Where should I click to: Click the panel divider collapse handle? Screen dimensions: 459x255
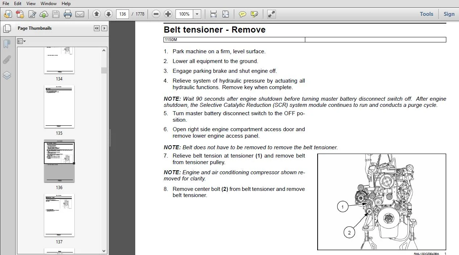click(109, 138)
